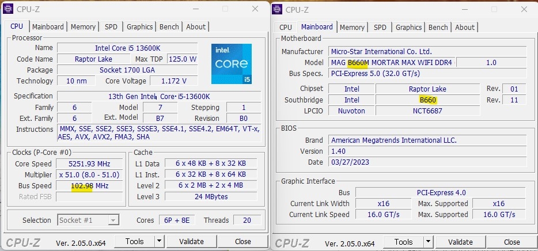Click Core Voltage value '1.172 V'

click(173, 81)
